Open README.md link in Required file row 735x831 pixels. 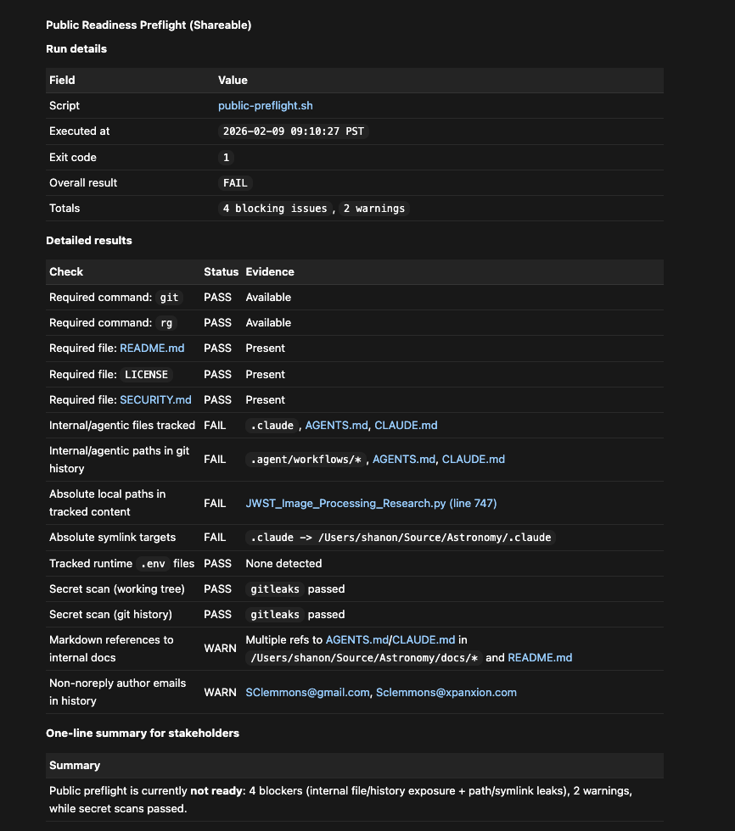[x=152, y=349]
